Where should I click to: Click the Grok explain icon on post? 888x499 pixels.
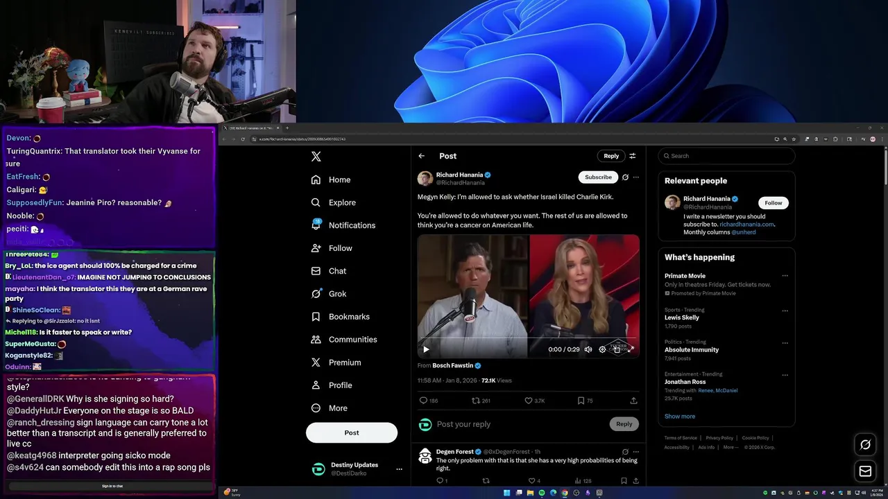click(625, 177)
